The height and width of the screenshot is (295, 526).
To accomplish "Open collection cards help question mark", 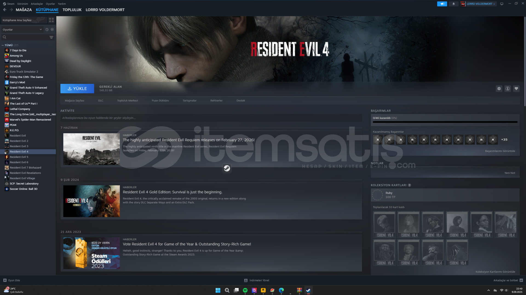I will [x=409, y=185].
